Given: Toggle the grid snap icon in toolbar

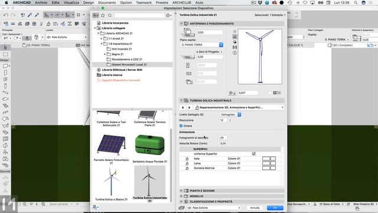Looking at the screenshot, I should [79, 15].
